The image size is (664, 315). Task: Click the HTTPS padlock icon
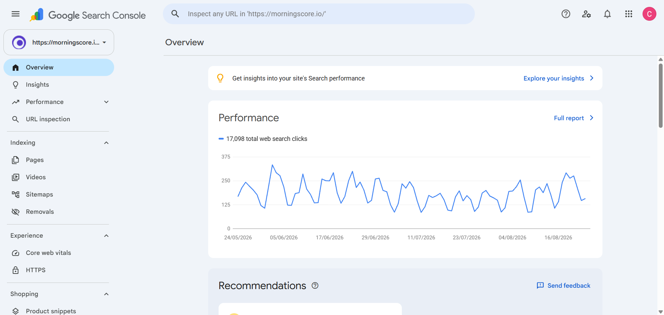(16, 270)
